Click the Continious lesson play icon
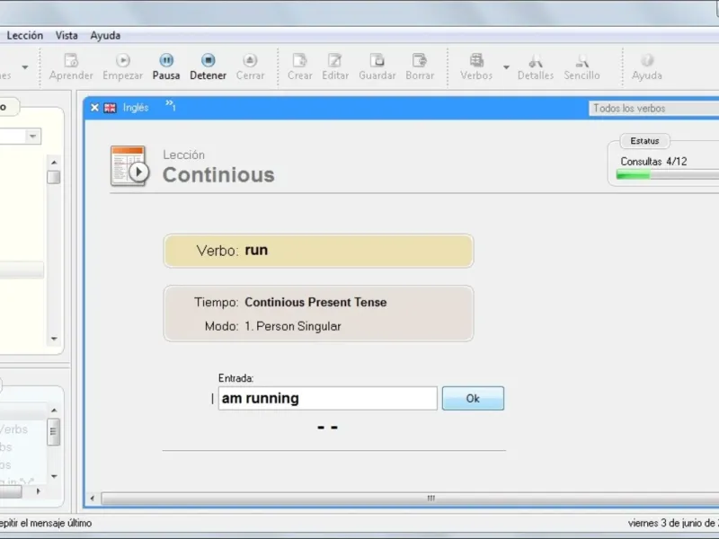 (x=129, y=166)
